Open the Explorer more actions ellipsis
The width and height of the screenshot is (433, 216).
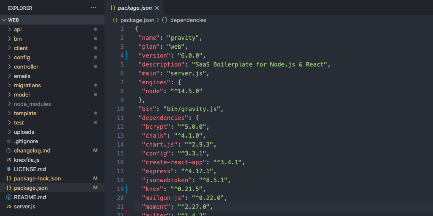click(x=93, y=8)
